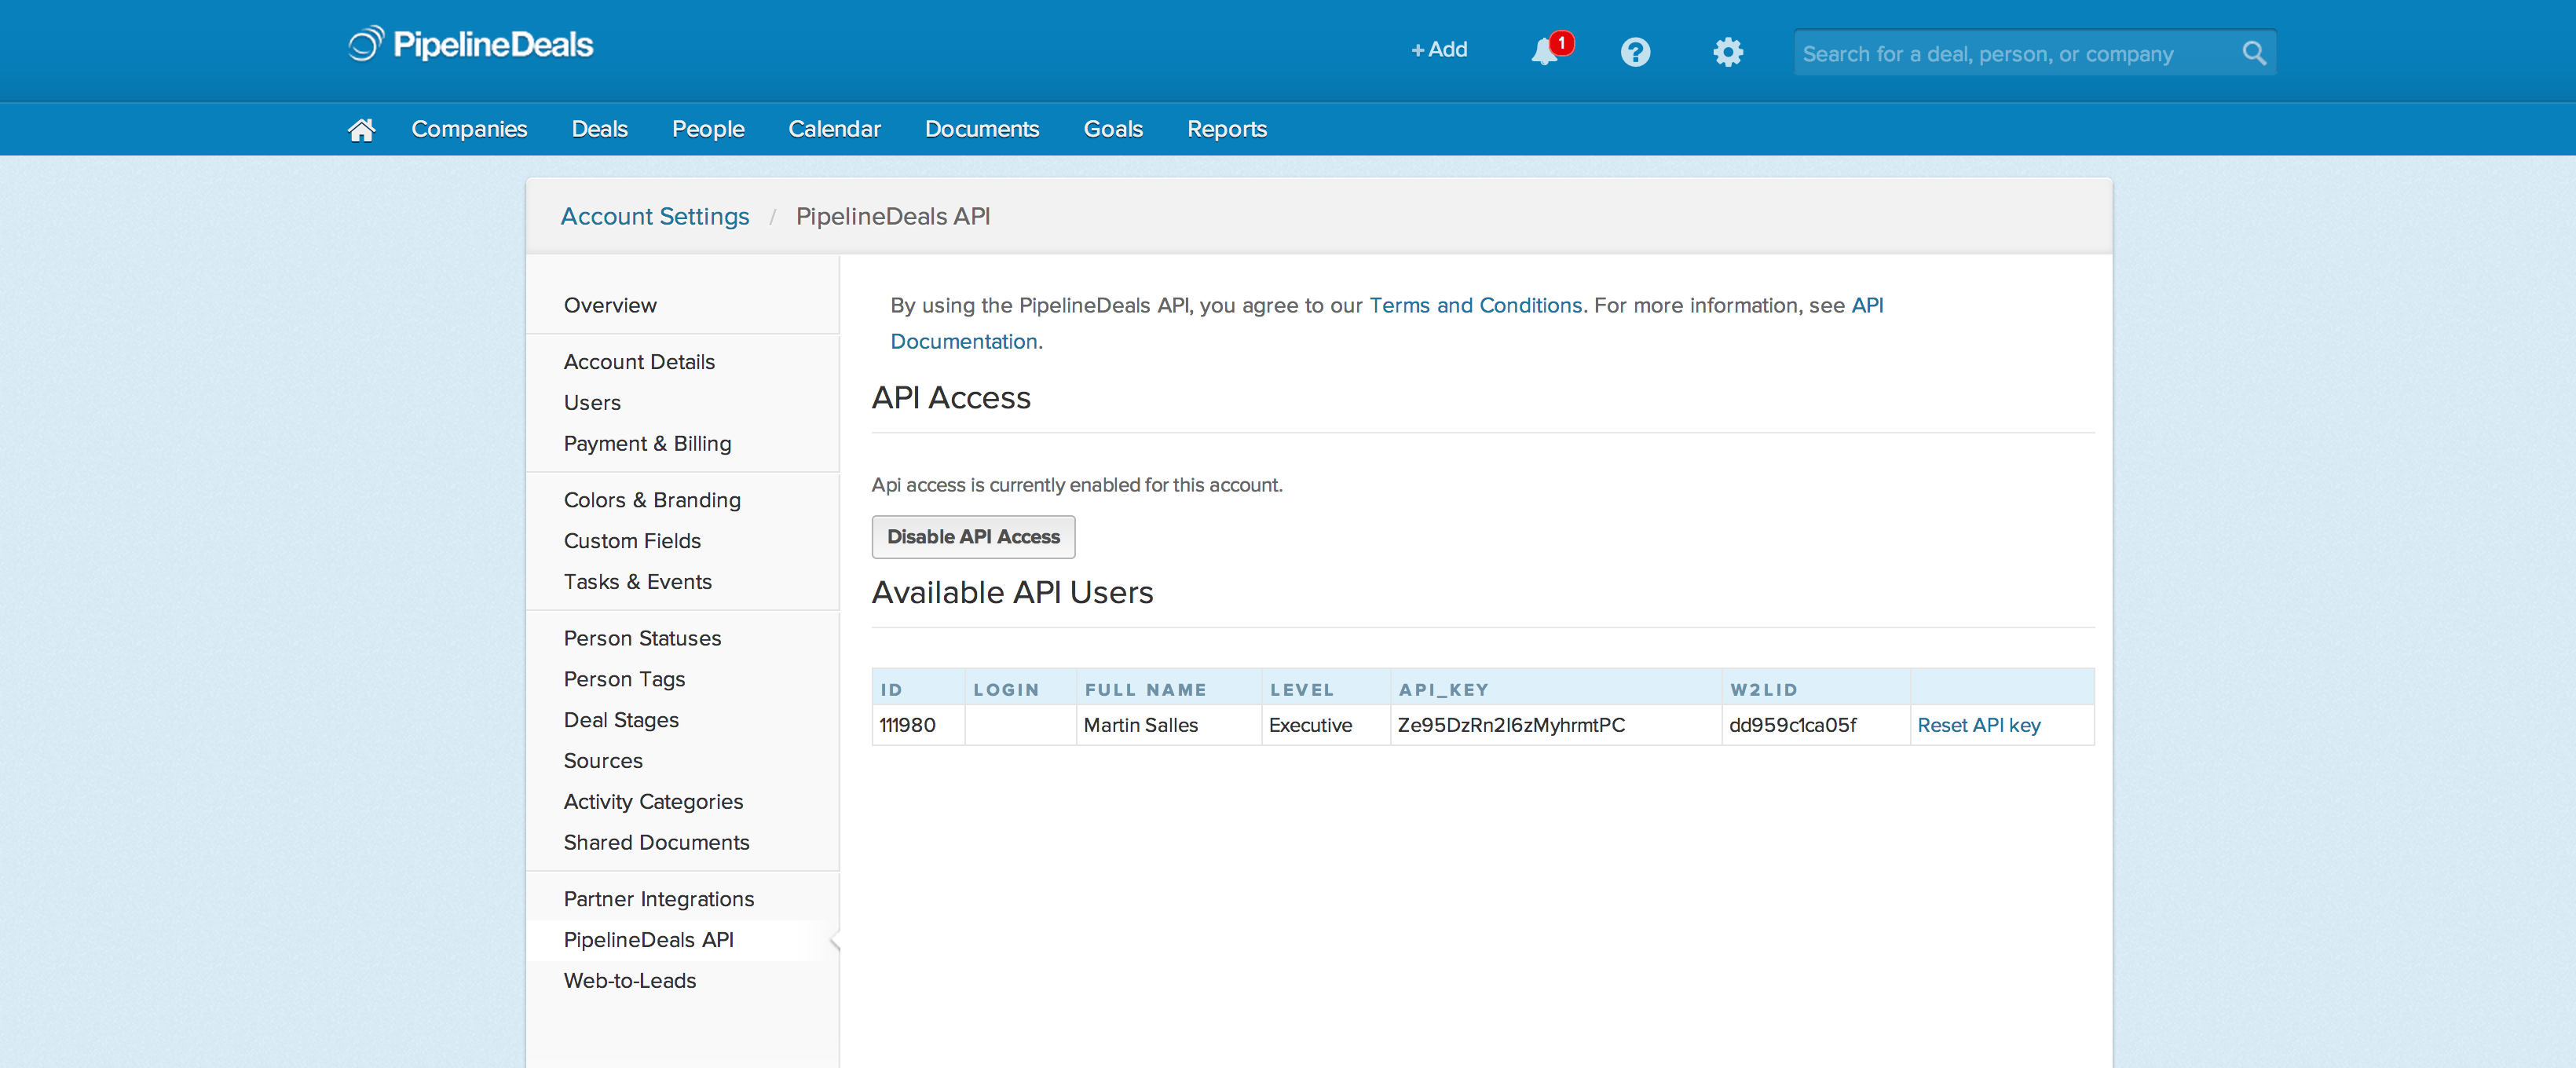Select Activity Categories in the sidebar
Screen dimensions: 2576x1068
653,802
